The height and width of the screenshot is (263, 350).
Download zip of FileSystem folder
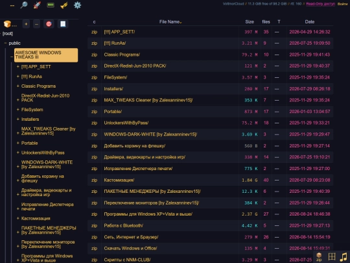(x=94, y=78)
